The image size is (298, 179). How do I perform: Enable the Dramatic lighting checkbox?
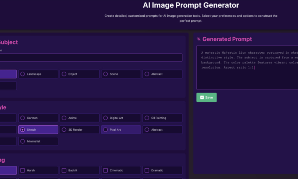[147, 170]
